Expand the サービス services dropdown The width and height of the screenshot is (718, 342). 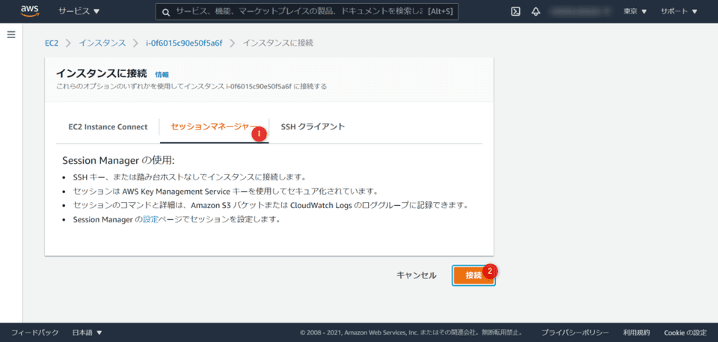[79, 11]
